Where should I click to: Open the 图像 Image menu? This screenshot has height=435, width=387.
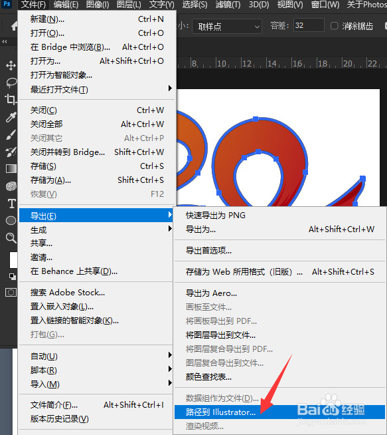(98, 5)
